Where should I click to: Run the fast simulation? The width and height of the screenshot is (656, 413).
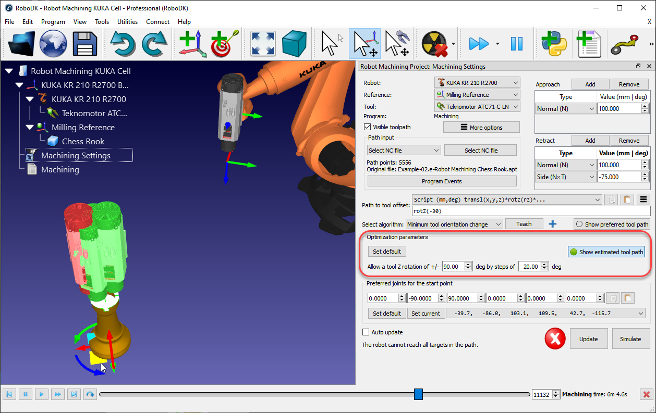click(x=479, y=44)
